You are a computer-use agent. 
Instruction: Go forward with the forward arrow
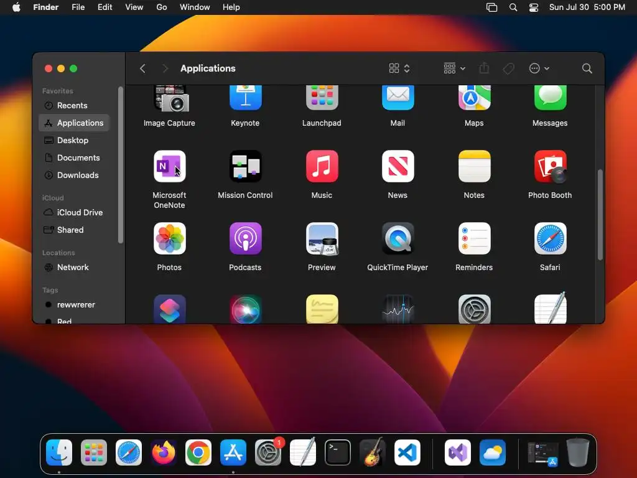pyautogui.click(x=165, y=68)
